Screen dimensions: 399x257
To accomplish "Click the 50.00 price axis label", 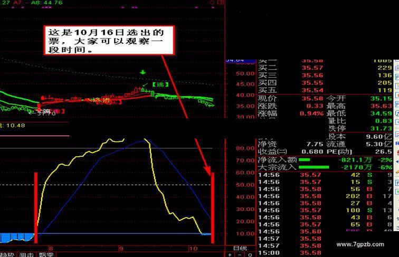I will click(245, 73).
